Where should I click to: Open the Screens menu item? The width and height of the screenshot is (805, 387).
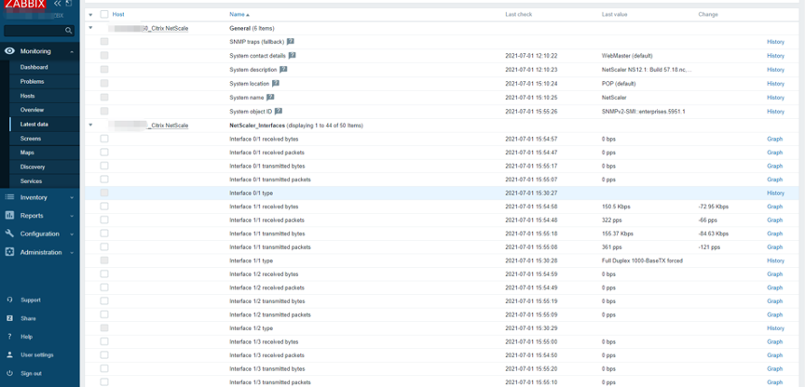point(31,139)
